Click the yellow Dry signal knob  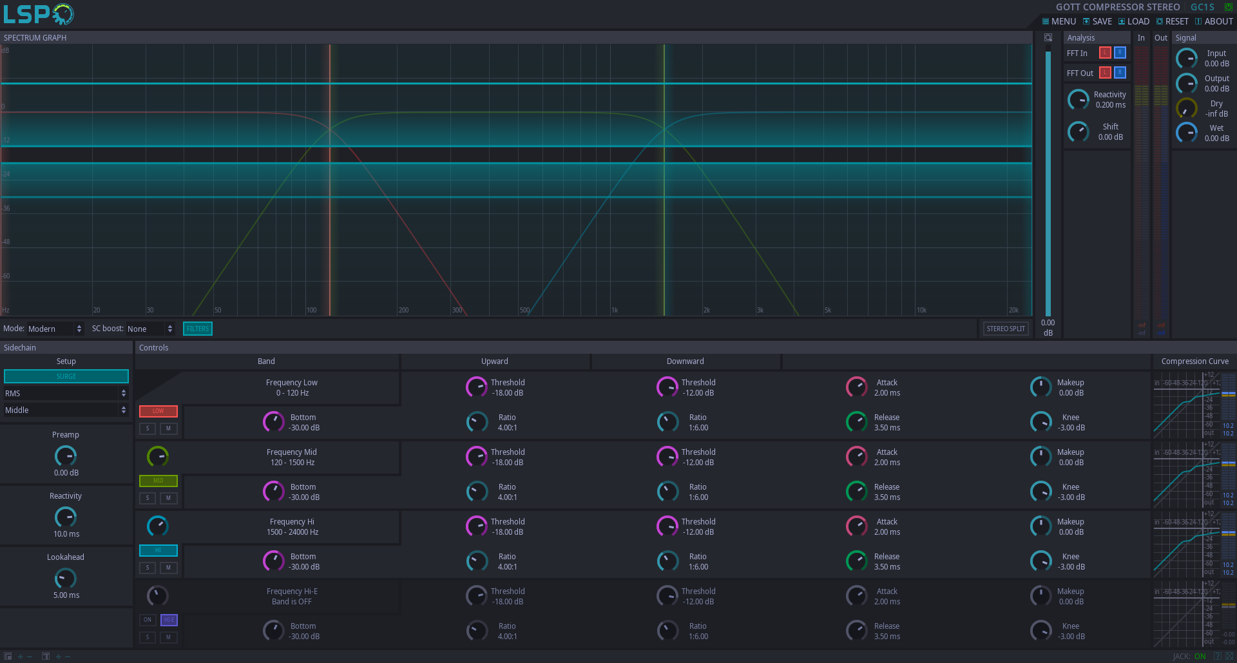[1187, 108]
